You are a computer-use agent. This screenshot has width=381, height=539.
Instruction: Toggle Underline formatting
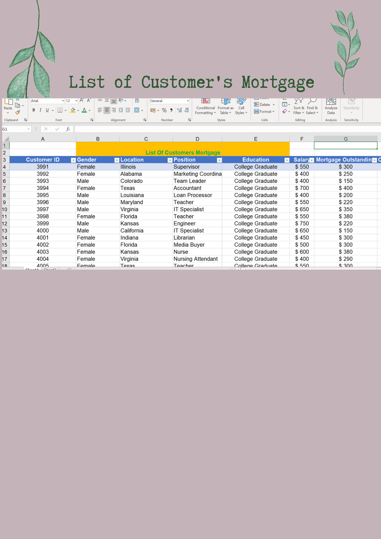(47, 110)
